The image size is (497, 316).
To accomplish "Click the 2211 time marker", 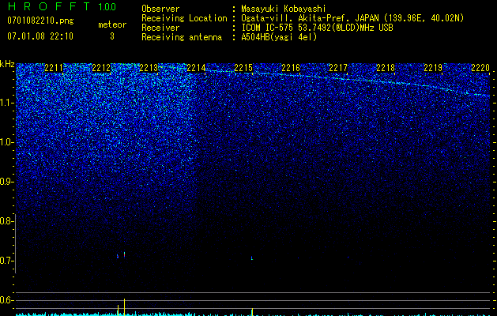I will [x=54, y=68].
